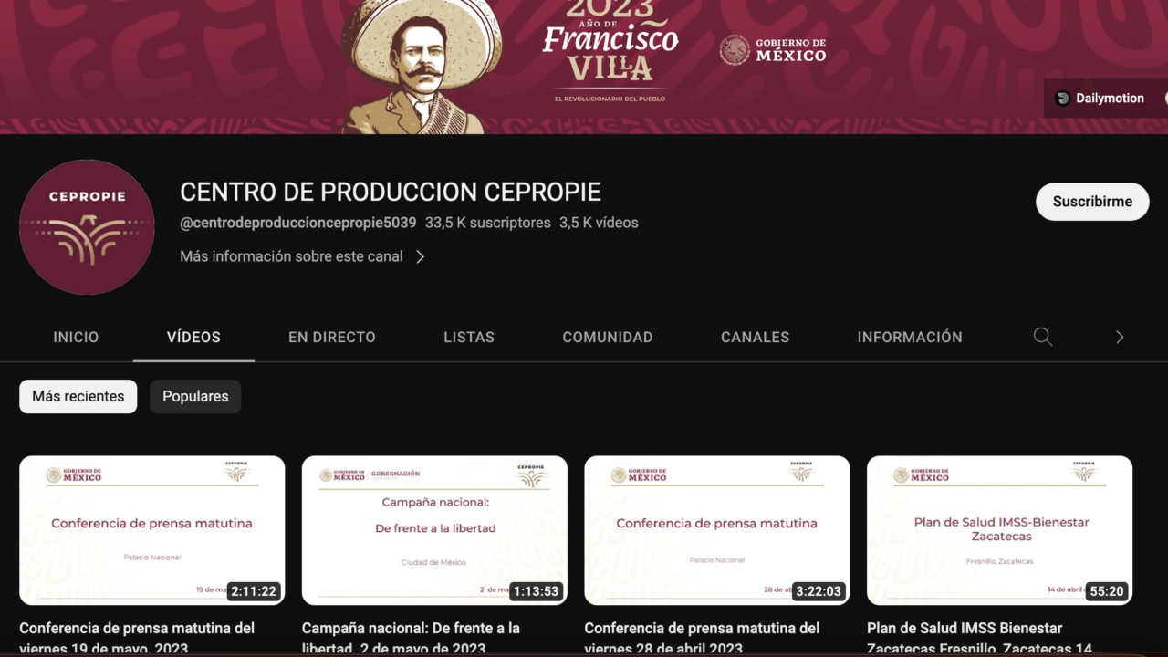Click the 3:22:03 duration badge
This screenshot has height=657, width=1168.
819,591
